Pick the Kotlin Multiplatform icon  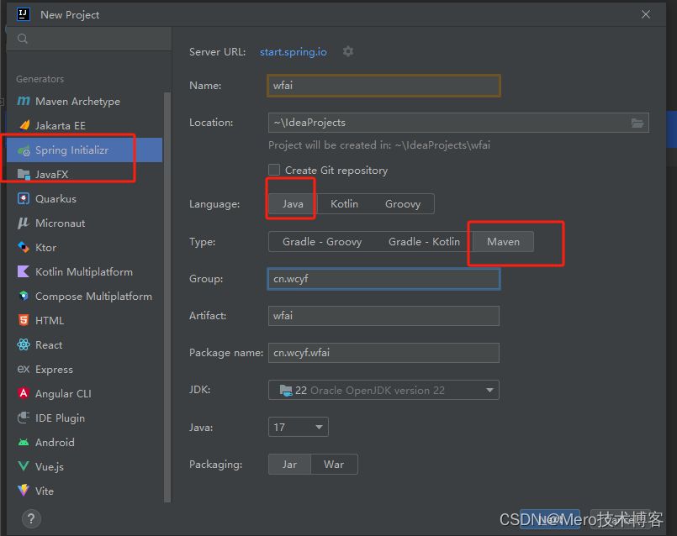point(24,271)
